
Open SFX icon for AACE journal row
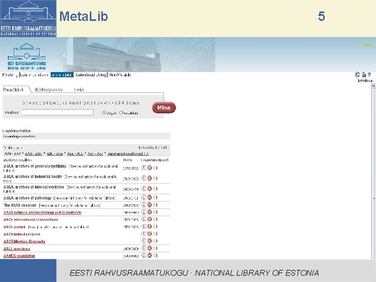tap(149, 226)
